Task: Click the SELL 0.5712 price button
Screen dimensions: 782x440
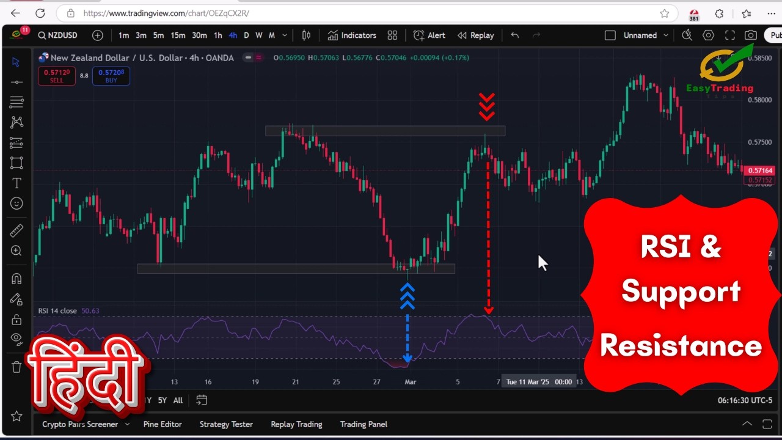Action: point(56,76)
